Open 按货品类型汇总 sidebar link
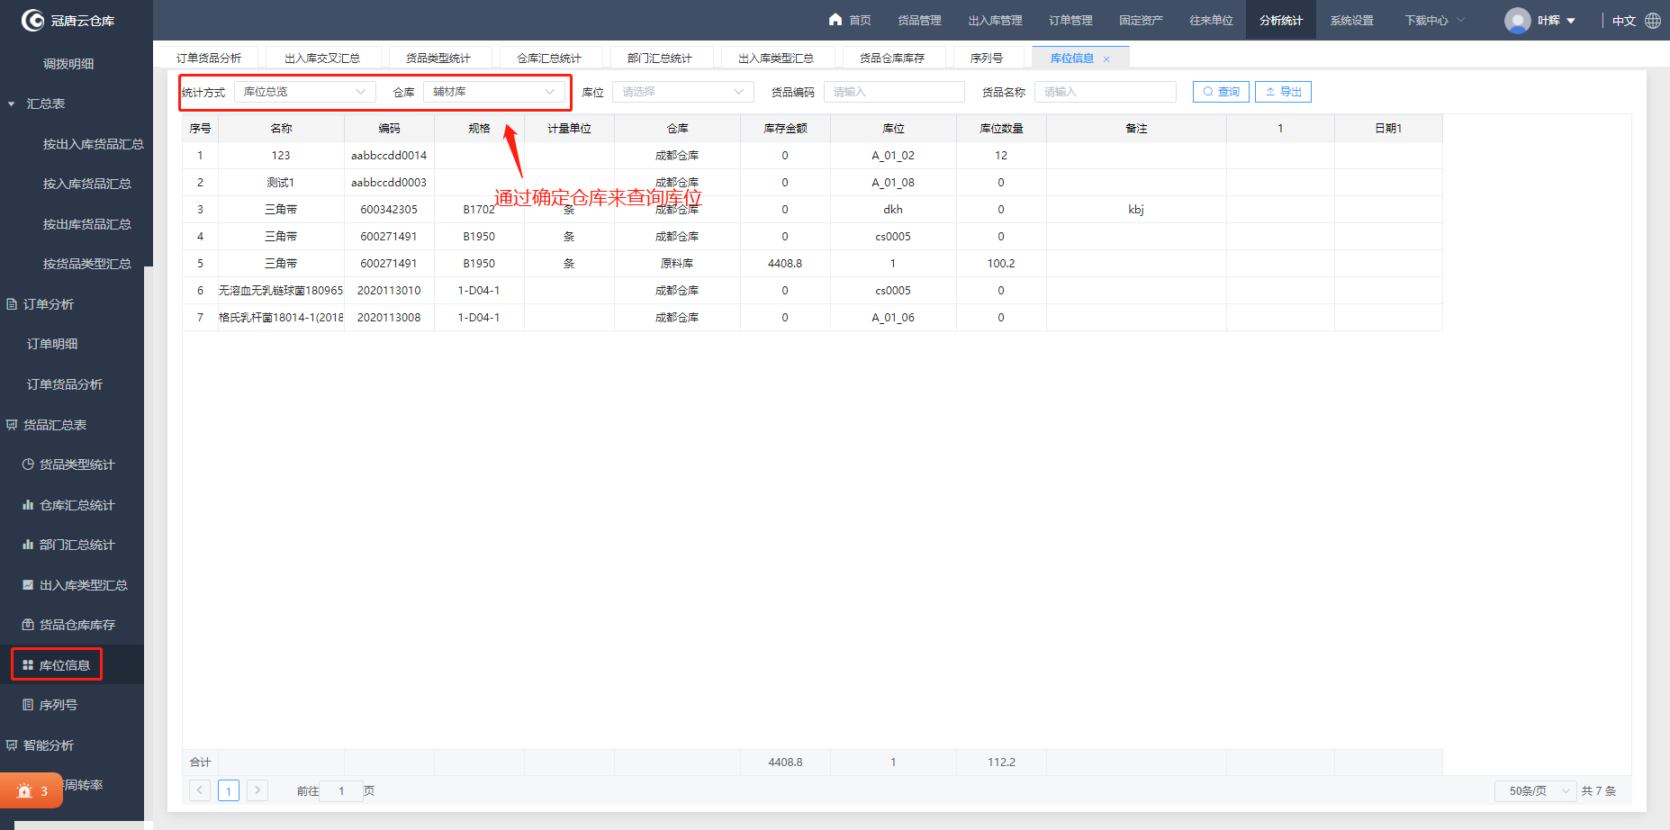 87,264
